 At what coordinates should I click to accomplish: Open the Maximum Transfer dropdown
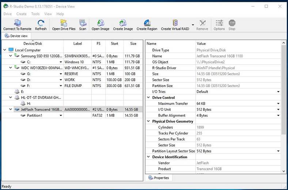coord(278,104)
